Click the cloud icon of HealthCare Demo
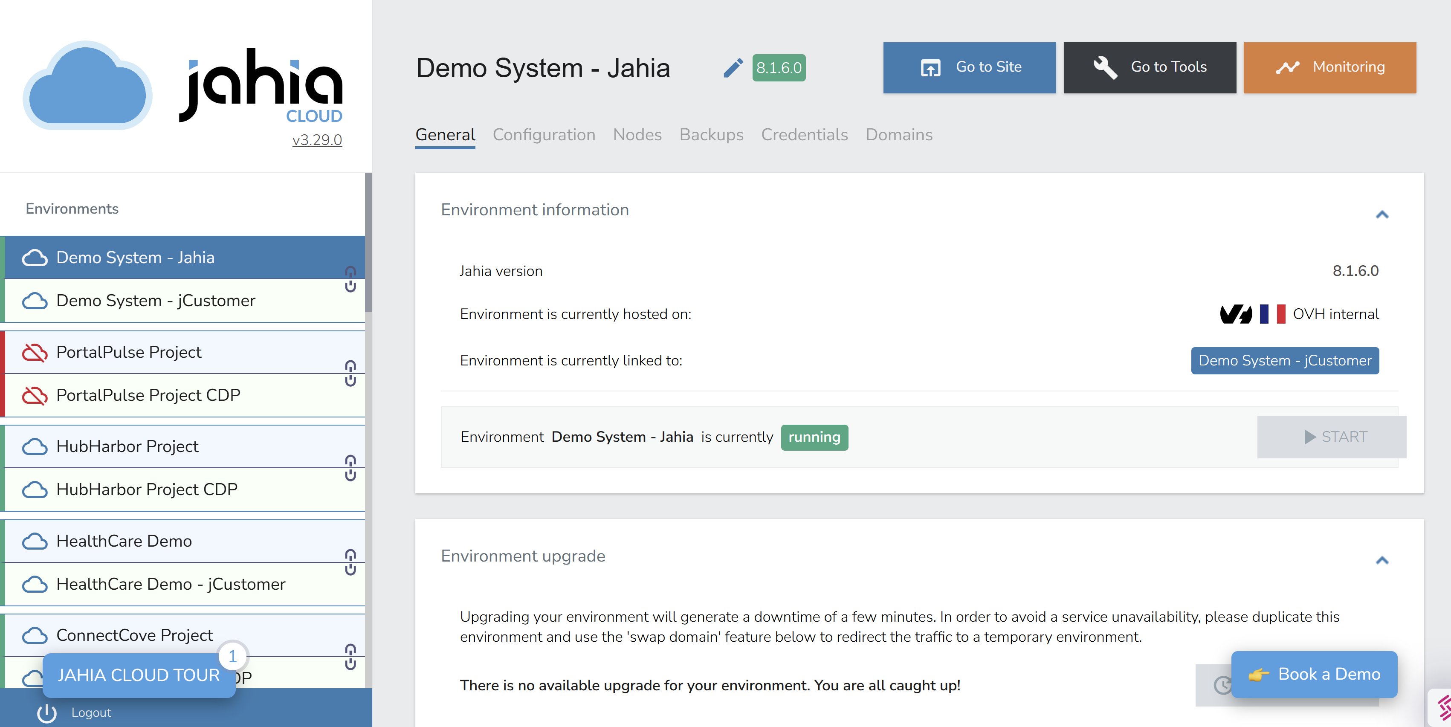 point(35,541)
